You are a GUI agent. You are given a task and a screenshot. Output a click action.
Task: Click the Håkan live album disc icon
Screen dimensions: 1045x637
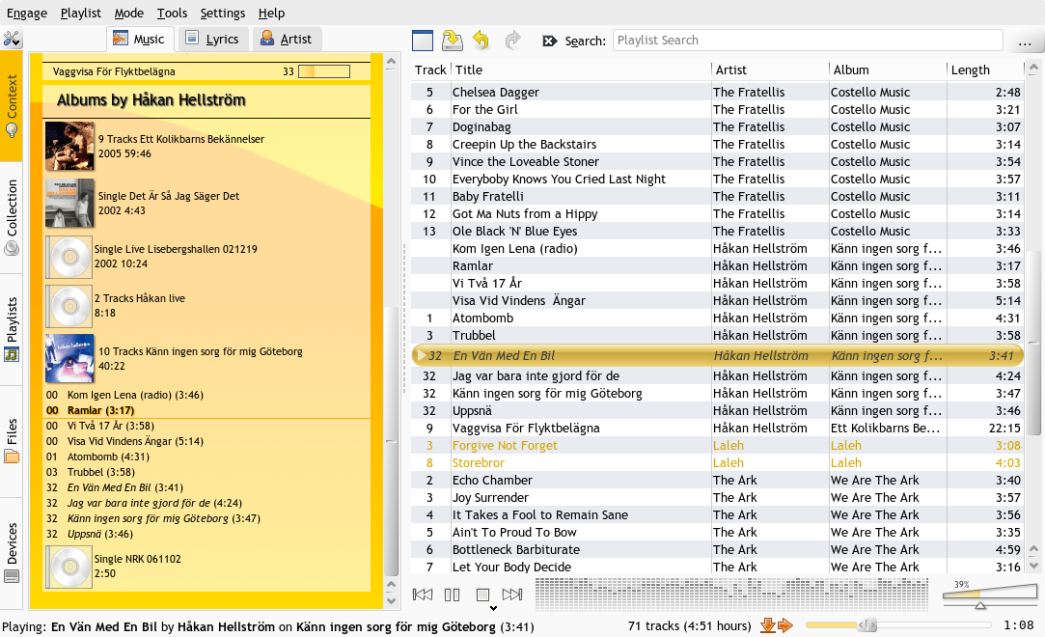click(x=69, y=306)
